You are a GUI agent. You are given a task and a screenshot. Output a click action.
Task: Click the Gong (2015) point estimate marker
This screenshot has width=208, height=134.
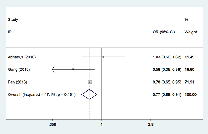(73, 69)
